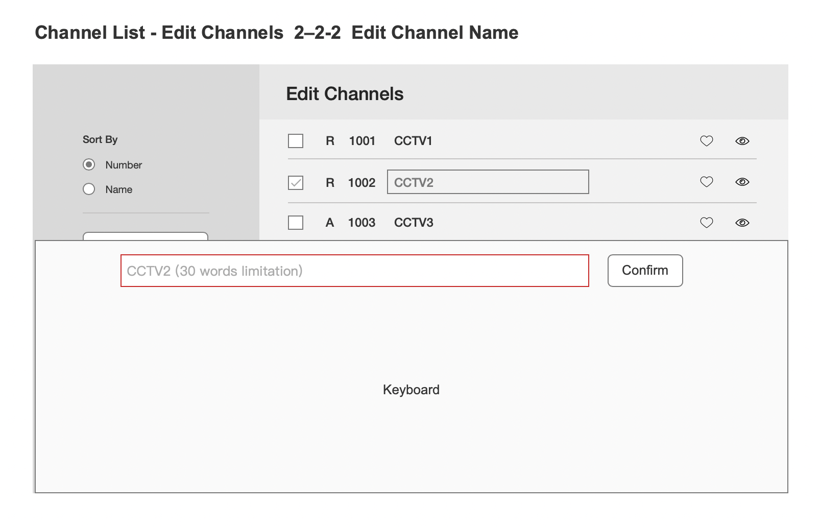Click the inline CCTV2 name field
Viewport: 820px width, 528px height.
[488, 182]
